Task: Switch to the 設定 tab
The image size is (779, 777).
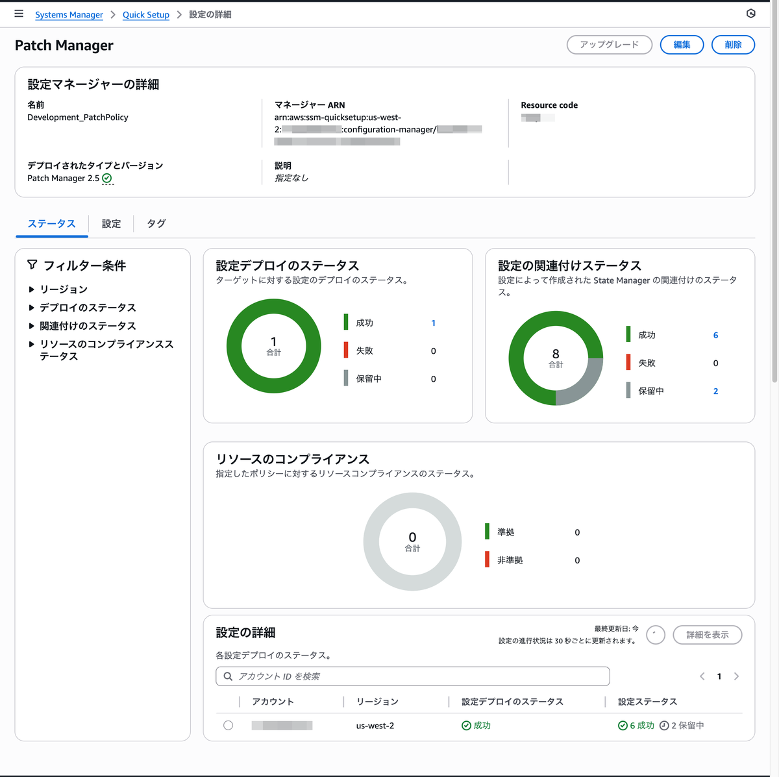Action: coord(111,224)
